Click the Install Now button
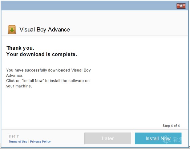190x149 pixels. click(x=158, y=138)
